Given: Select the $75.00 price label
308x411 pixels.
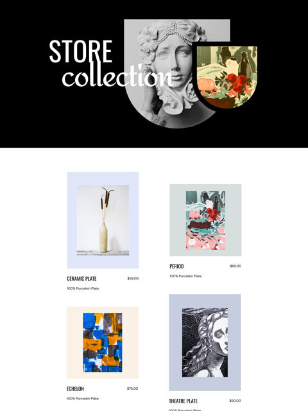Looking at the screenshot, I should (133, 389).
